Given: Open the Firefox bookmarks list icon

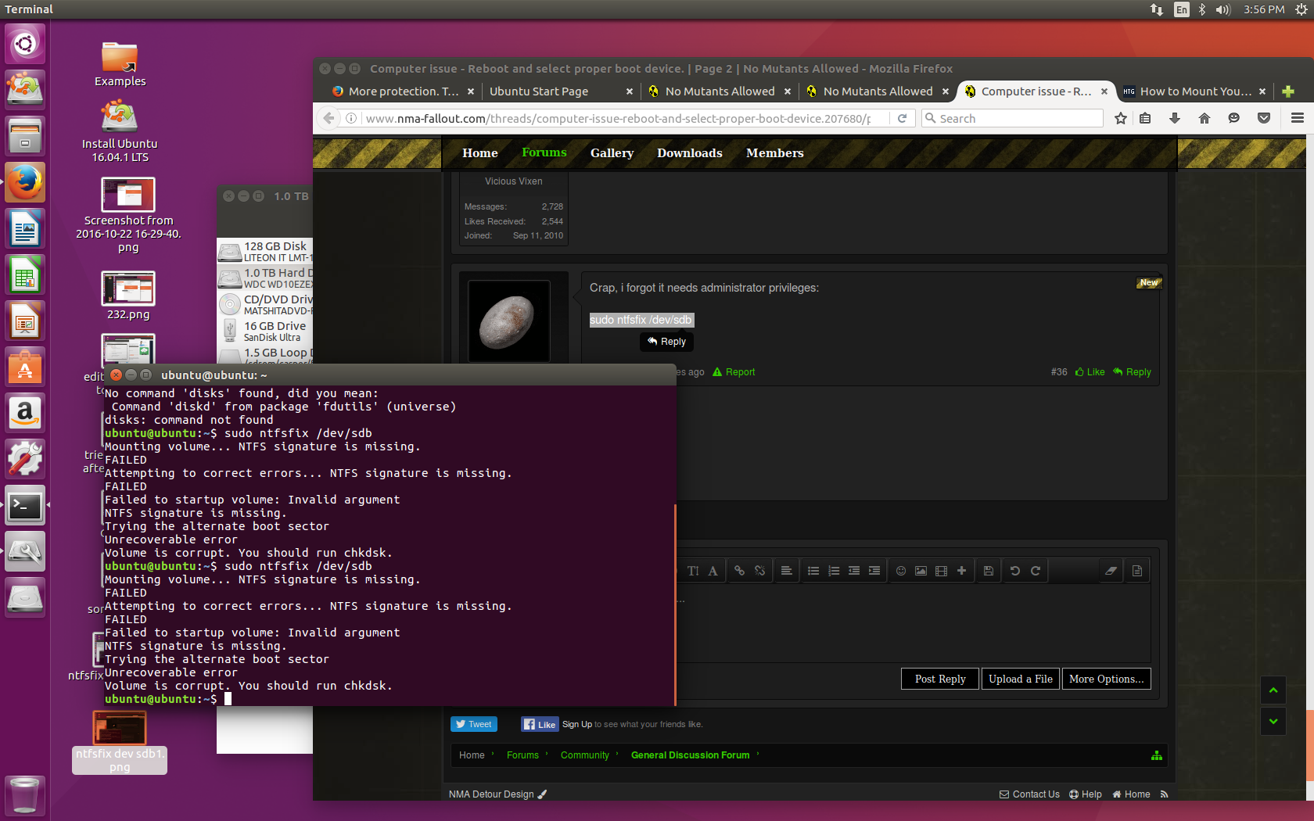Looking at the screenshot, I should (1145, 118).
